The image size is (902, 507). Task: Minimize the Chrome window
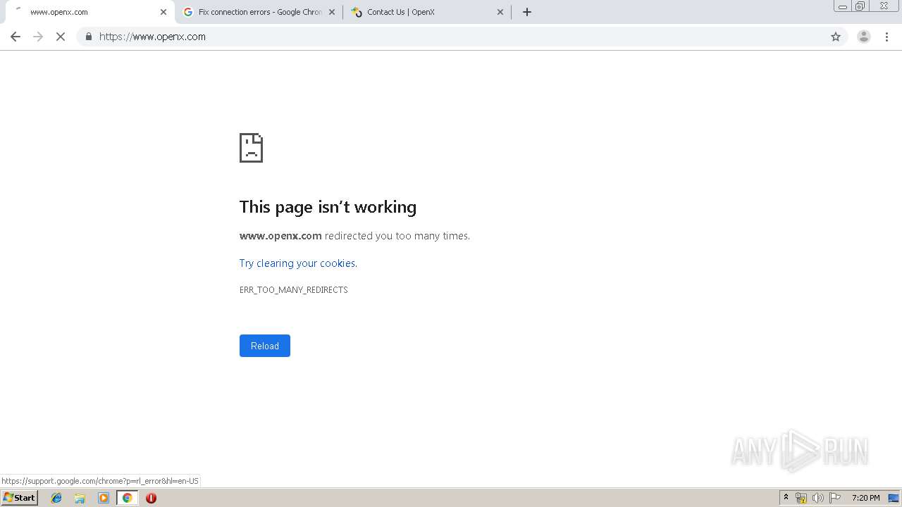click(x=843, y=6)
